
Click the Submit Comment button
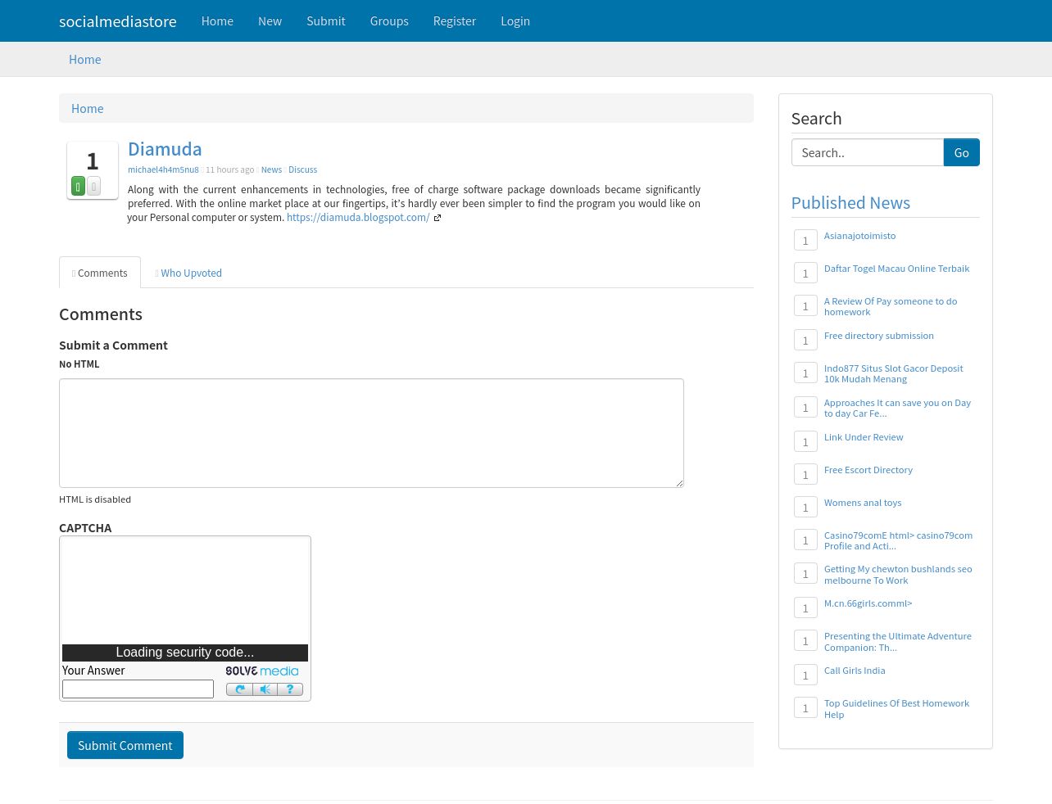[125, 745]
